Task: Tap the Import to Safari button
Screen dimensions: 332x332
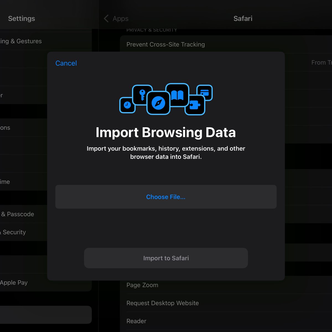Action: pyautogui.click(x=166, y=258)
